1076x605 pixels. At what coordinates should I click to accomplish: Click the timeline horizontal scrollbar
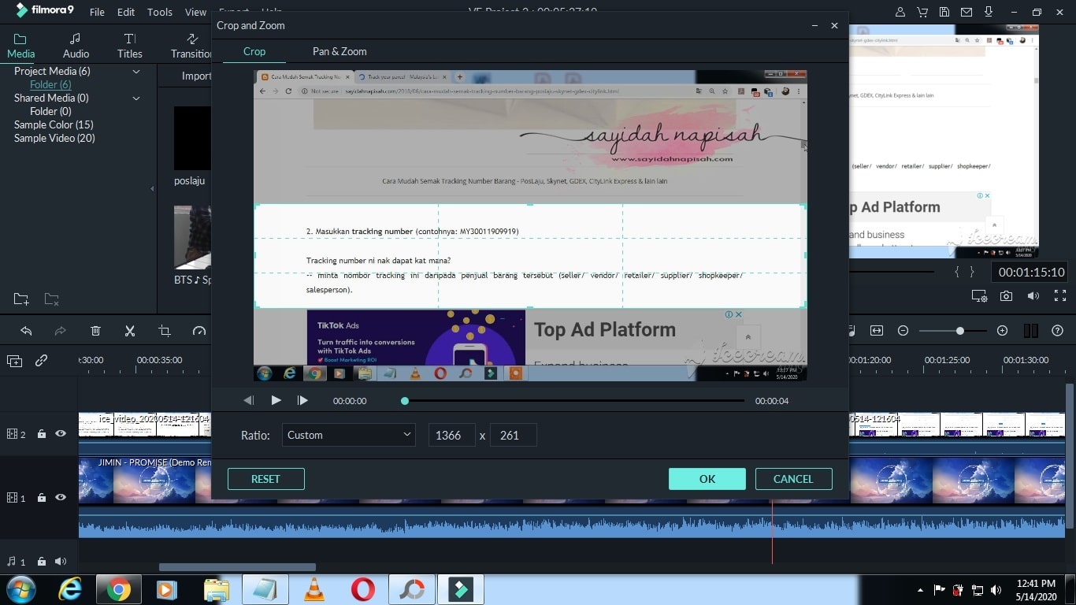click(237, 567)
